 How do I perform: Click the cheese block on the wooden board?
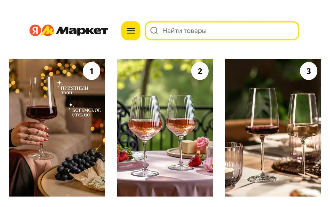[x=189, y=147]
